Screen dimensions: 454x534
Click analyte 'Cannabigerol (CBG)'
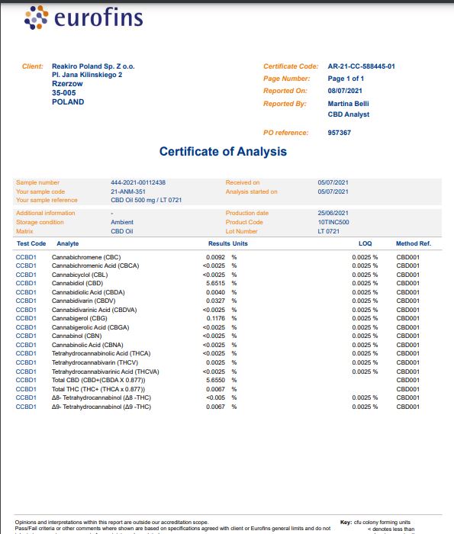pyautogui.click(x=79, y=318)
